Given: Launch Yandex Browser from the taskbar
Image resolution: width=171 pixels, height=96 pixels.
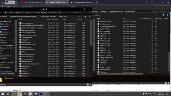Looking at the screenshot, I should [30, 94].
